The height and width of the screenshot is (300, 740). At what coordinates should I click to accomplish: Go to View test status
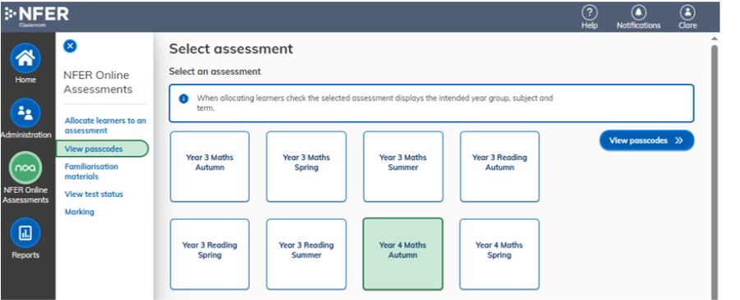94,194
